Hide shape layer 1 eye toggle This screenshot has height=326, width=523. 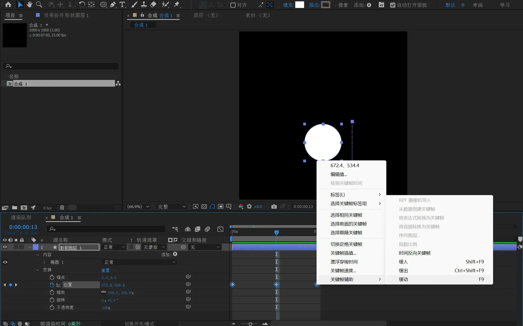[x=5, y=247]
